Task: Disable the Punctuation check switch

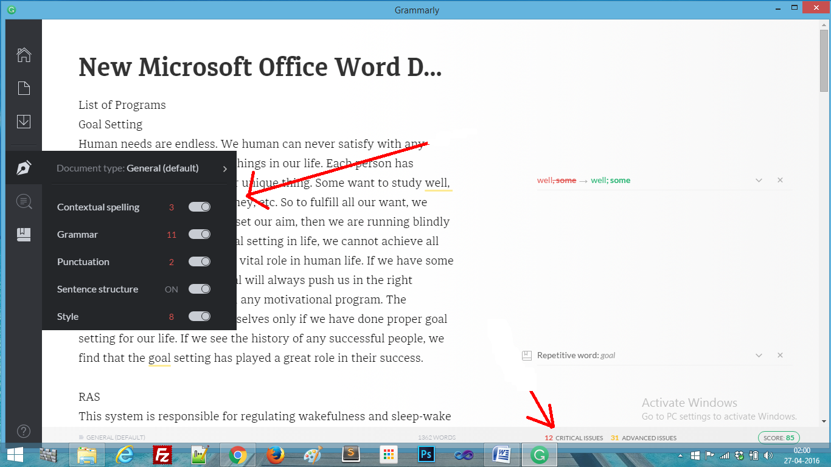Action: [x=200, y=261]
